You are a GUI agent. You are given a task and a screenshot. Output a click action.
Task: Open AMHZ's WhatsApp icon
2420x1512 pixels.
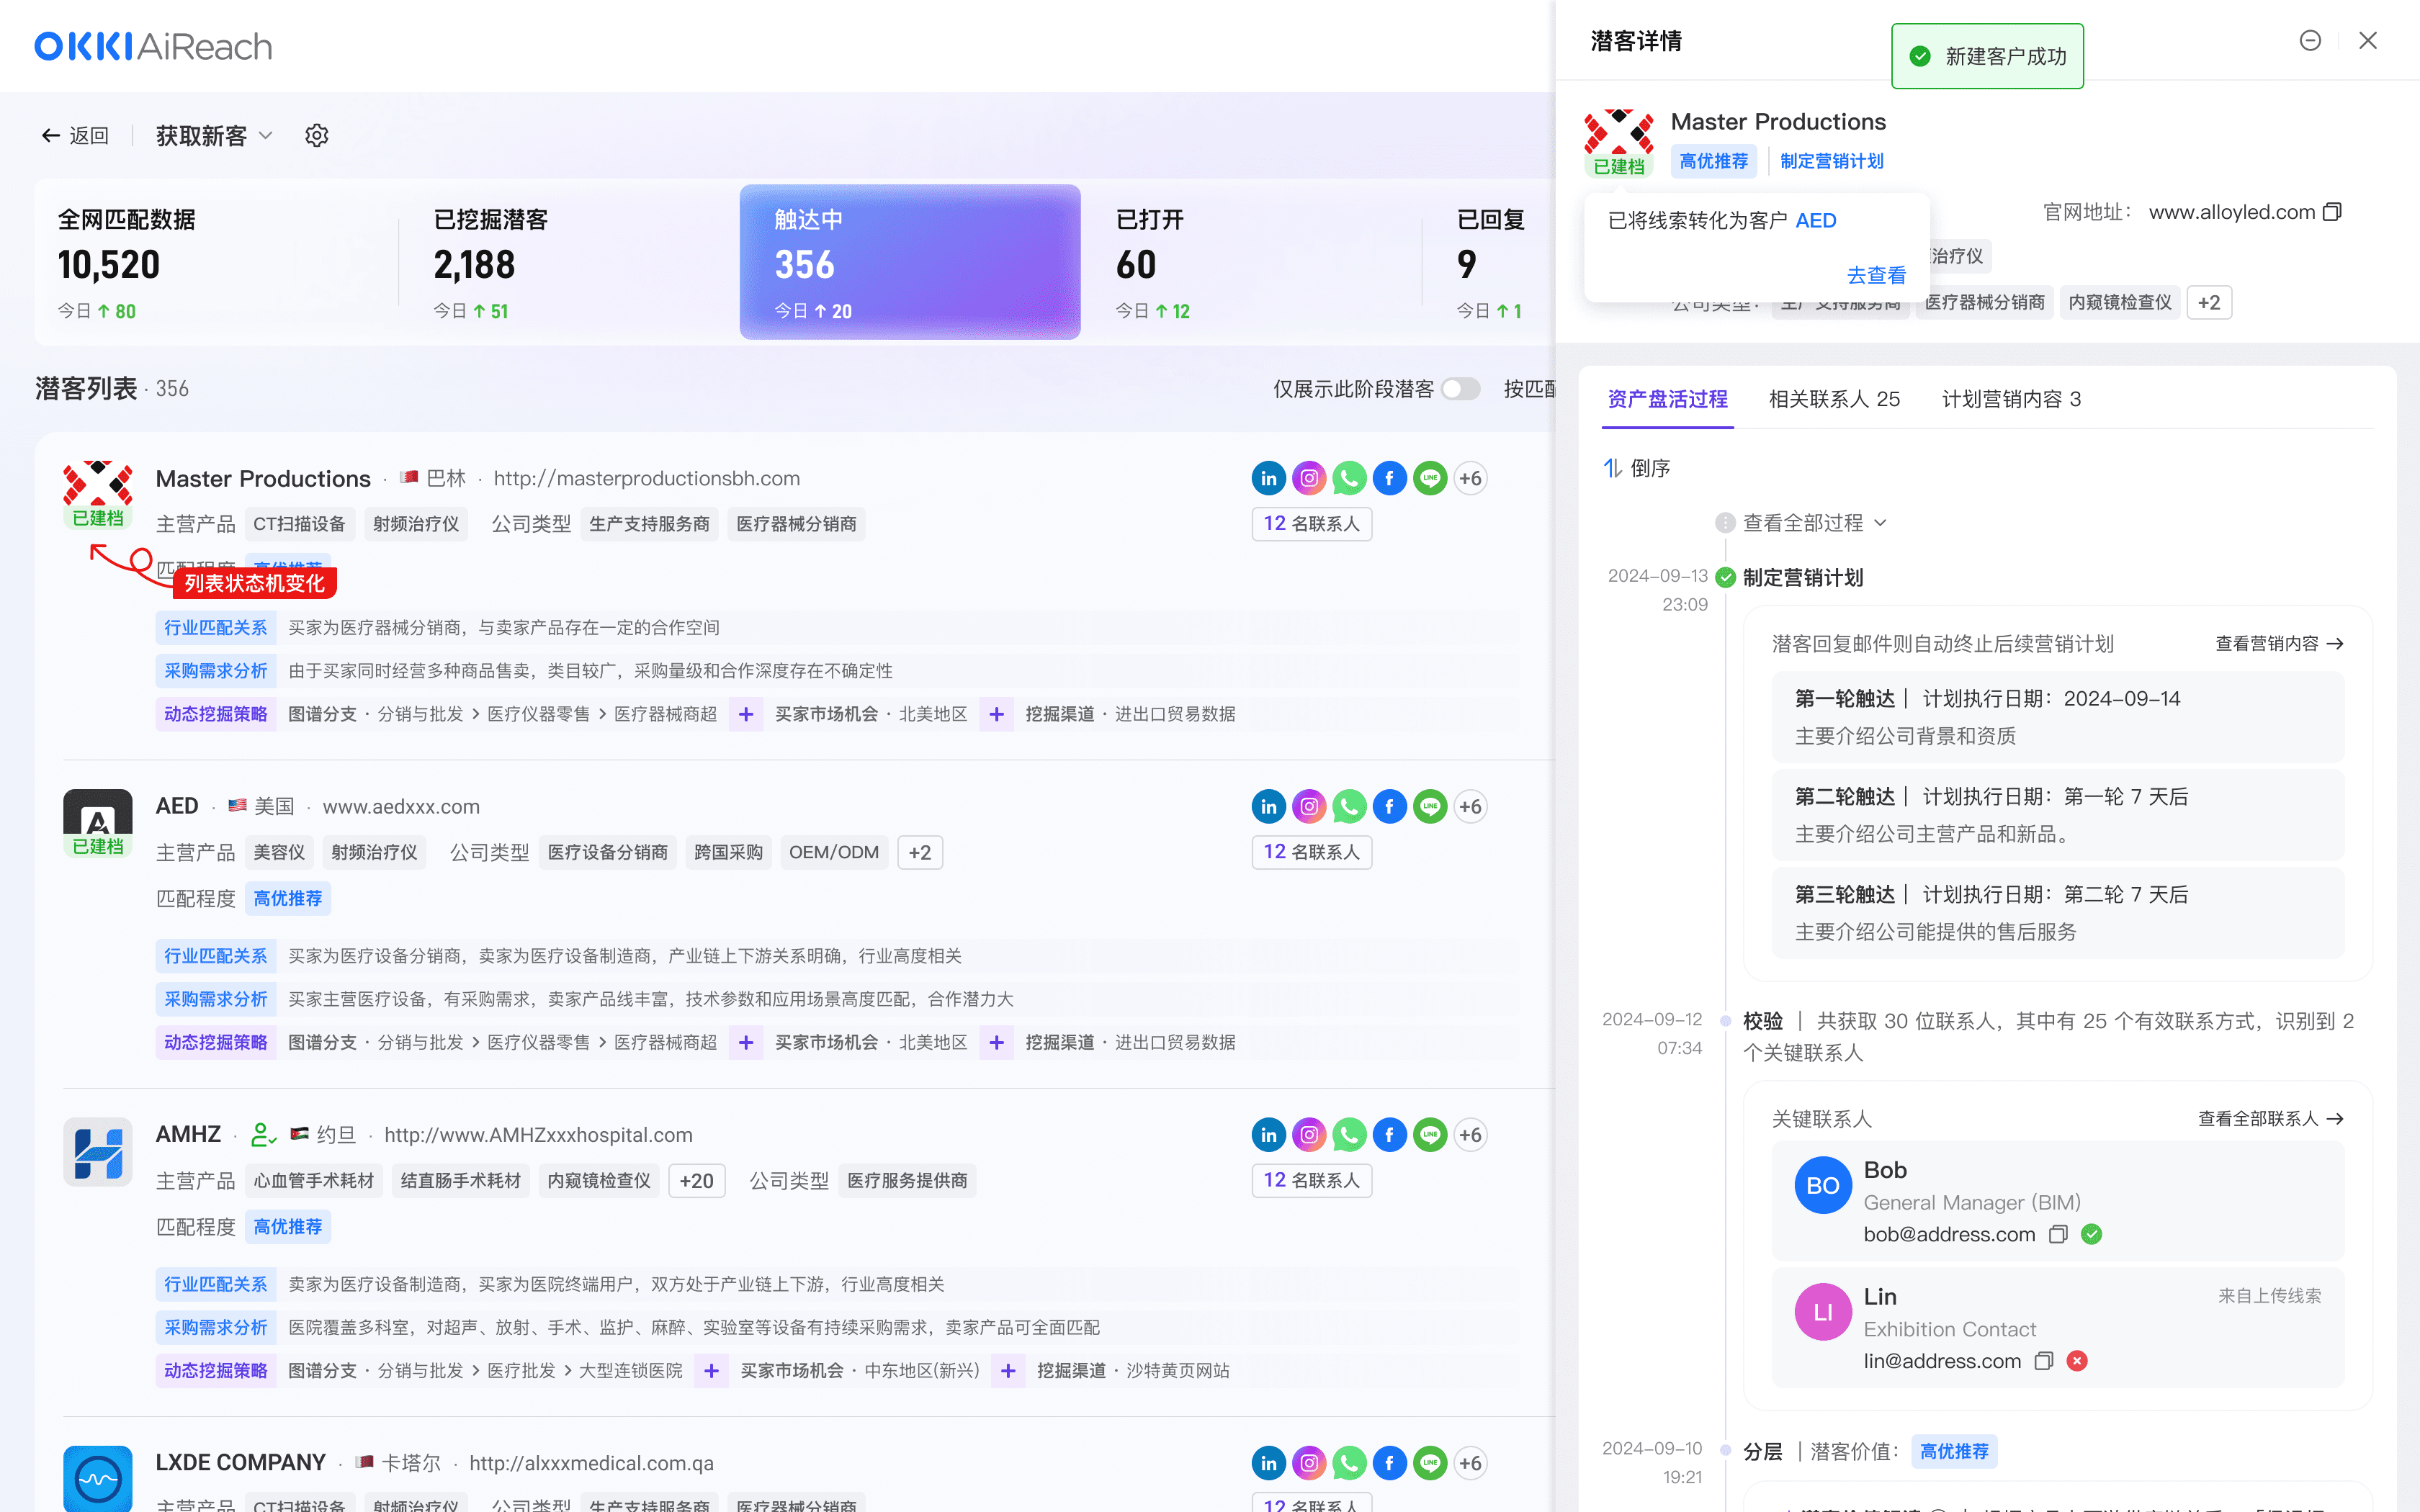[1349, 1134]
